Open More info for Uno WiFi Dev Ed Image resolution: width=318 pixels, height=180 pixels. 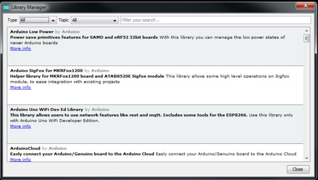(x=20, y=126)
